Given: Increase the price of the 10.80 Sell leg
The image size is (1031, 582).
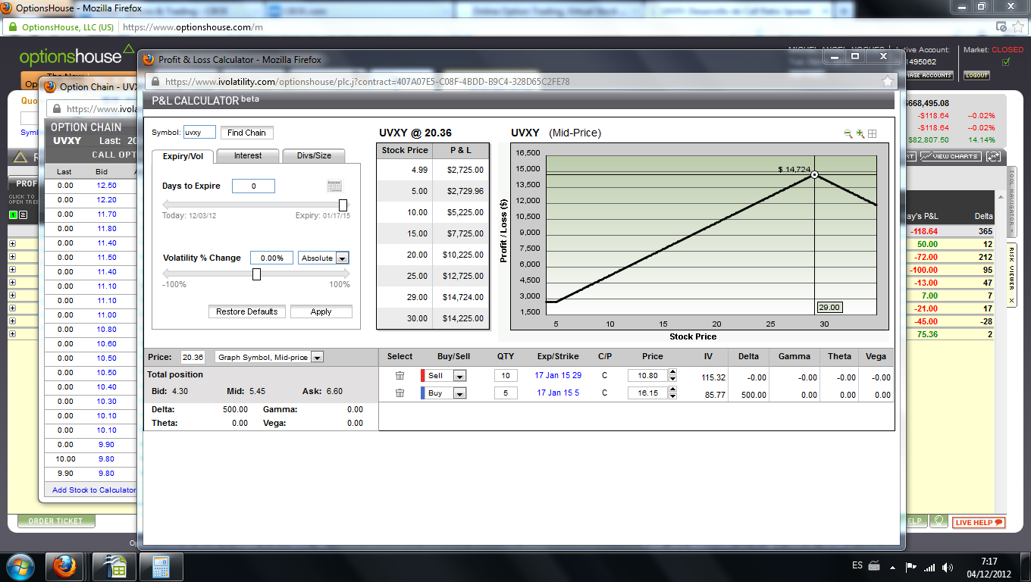Looking at the screenshot, I should (x=672, y=373).
